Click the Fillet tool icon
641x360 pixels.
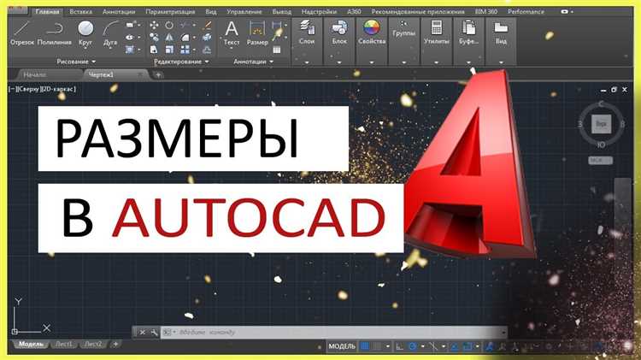185,38
